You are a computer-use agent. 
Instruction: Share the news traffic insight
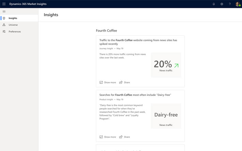click(124, 82)
